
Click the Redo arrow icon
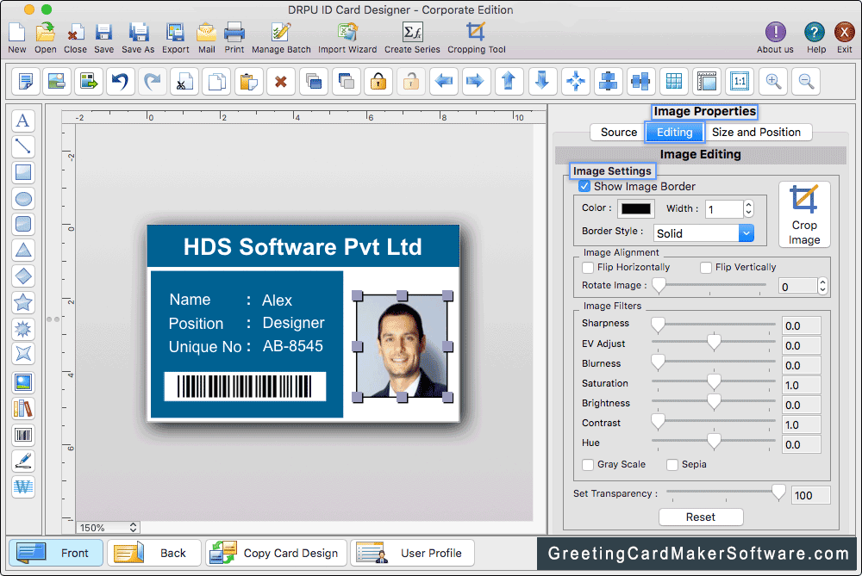pos(152,81)
